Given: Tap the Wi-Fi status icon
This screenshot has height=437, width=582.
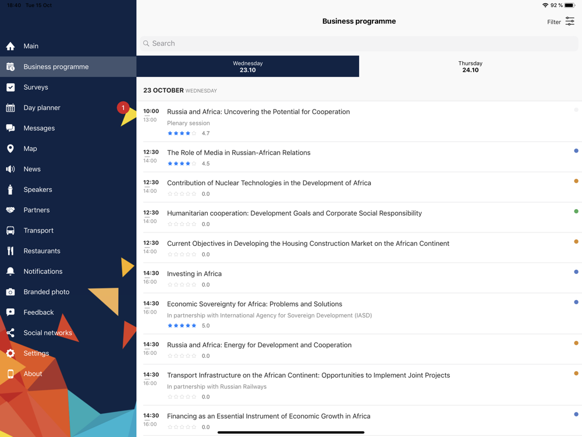Looking at the screenshot, I should (545, 5).
